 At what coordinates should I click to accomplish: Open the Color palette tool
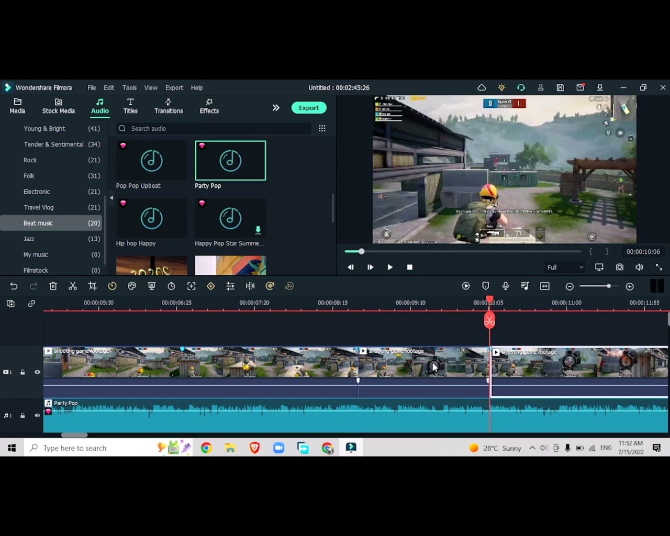(x=132, y=286)
